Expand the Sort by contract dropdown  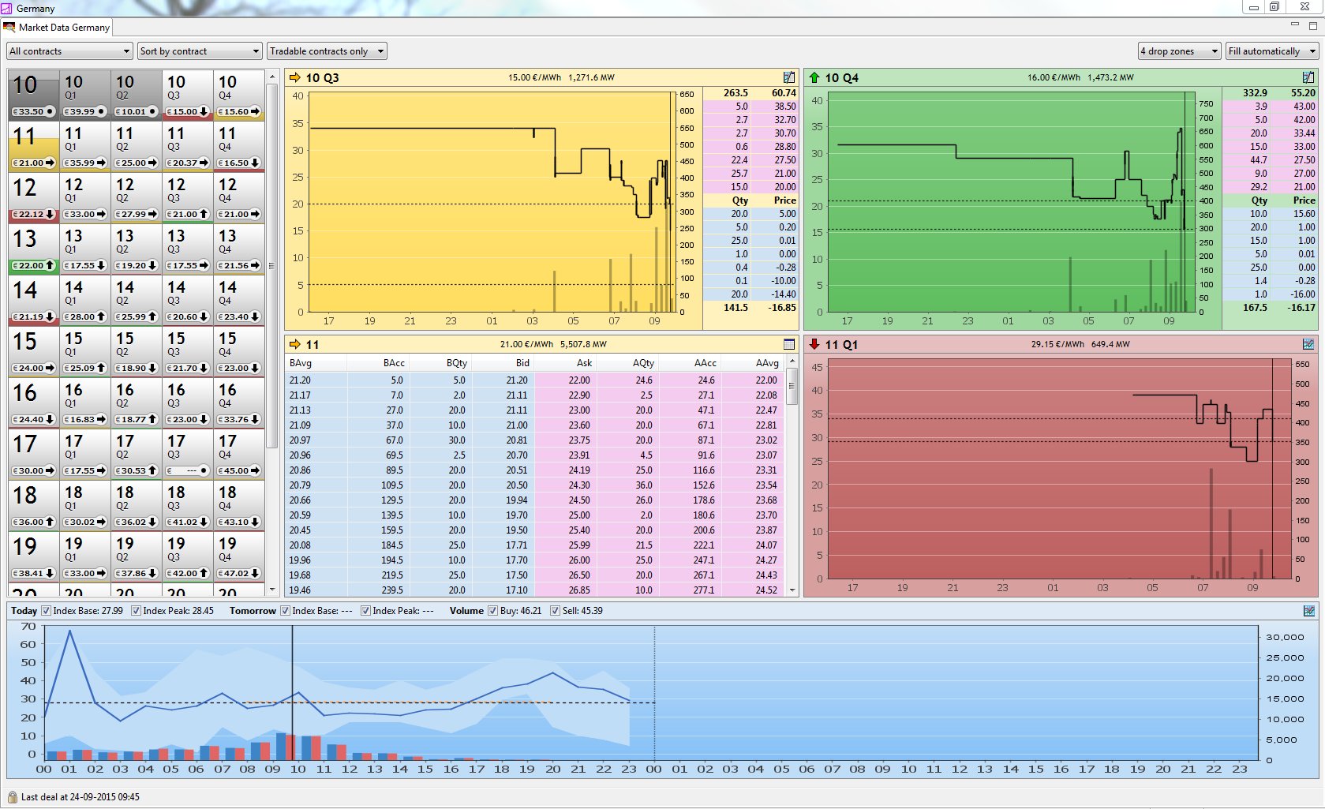click(200, 51)
